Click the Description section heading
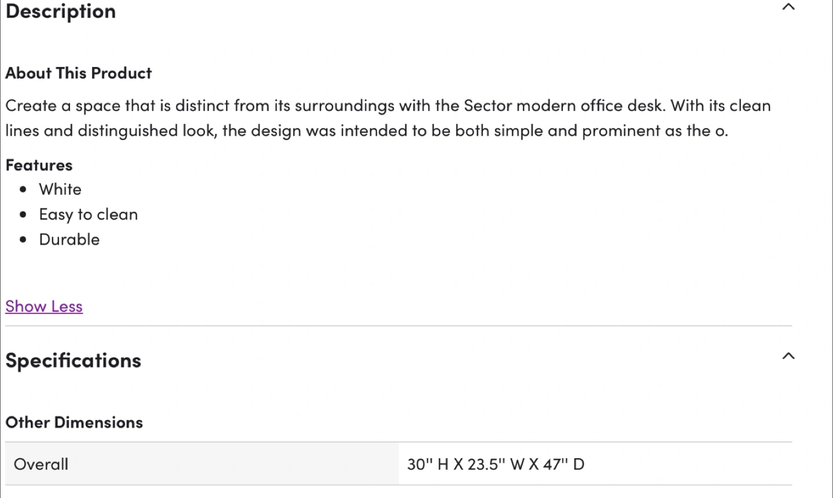This screenshot has width=833, height=498. pyautogui.click(x=61, y=11)
